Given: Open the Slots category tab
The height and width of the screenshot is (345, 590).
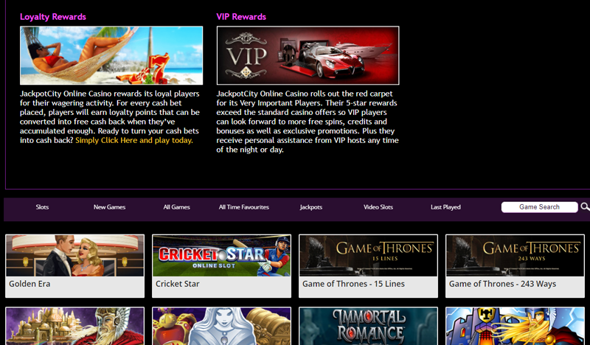Looking at the screenshot, I should (42, 207).
